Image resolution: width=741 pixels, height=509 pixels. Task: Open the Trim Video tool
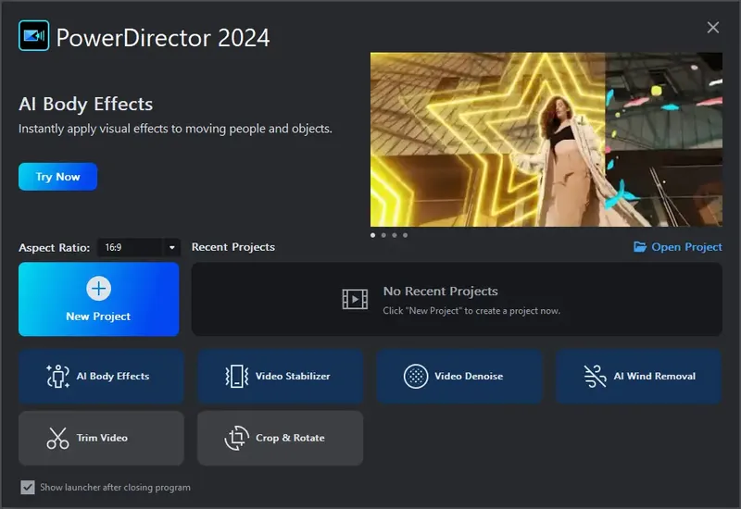tap(101, 438)
